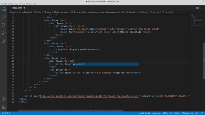Open the Manage gear icon
Viewport: 205px width, 115px height.
pos(4,107)
